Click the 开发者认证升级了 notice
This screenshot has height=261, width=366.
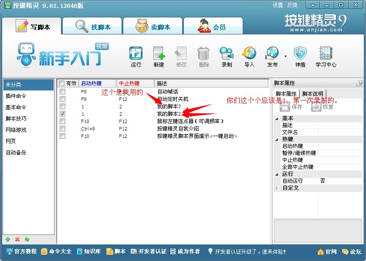[247, 252]
